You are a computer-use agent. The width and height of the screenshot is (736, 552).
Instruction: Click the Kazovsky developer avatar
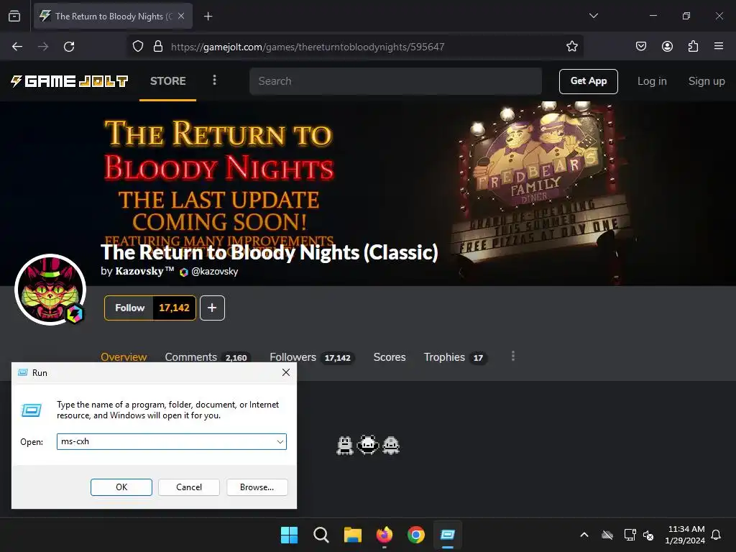tap(50, 290)
